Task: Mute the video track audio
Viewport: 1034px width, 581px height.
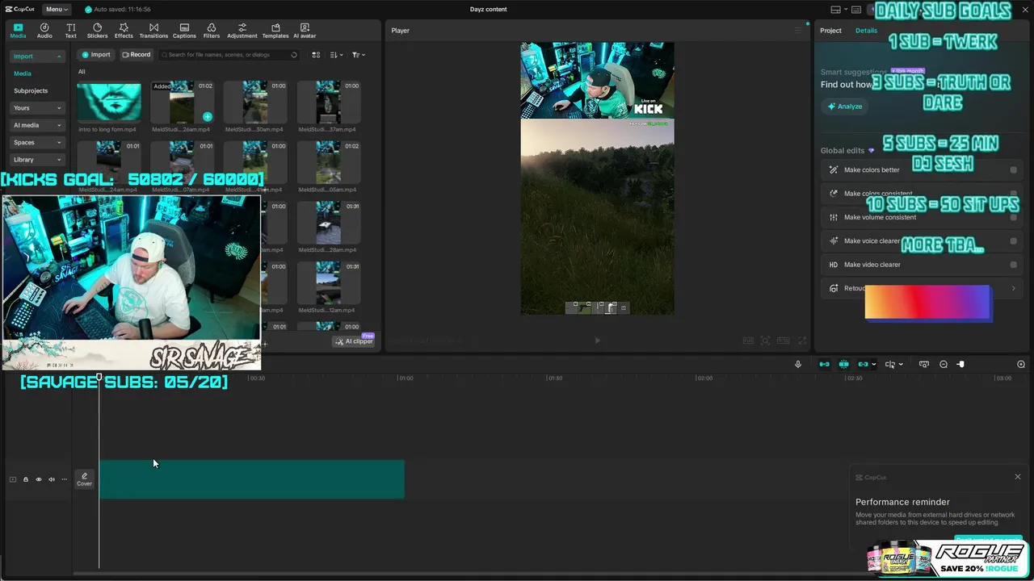Action: point(52,479)
